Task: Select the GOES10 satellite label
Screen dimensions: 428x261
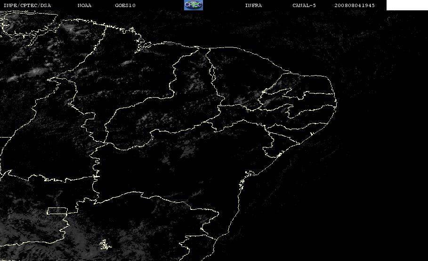Action: point(125,6)
